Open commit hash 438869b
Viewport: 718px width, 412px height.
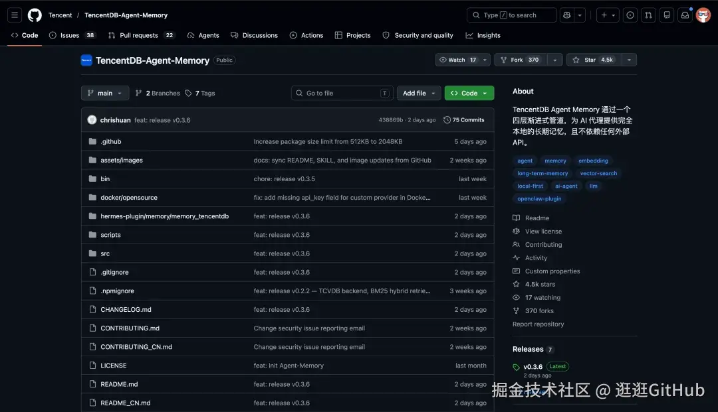pyautogui.click(x=391, y=119)
